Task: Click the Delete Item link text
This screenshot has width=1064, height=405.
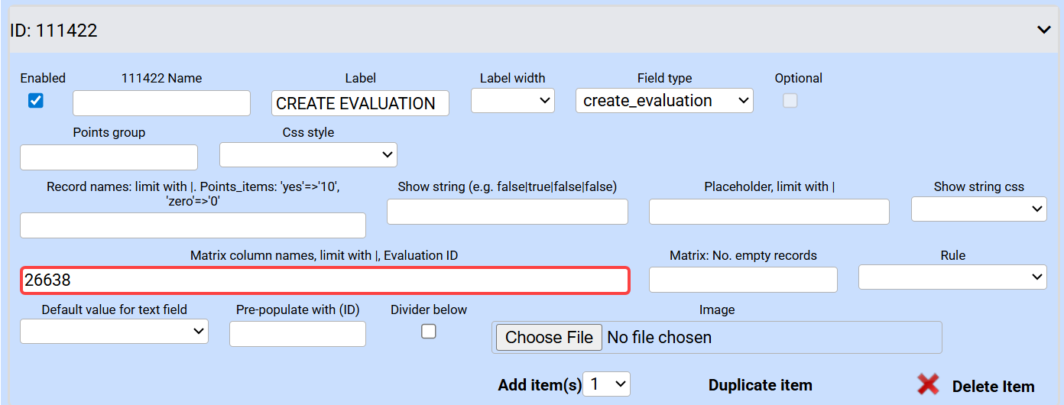Action: point(993,387)
